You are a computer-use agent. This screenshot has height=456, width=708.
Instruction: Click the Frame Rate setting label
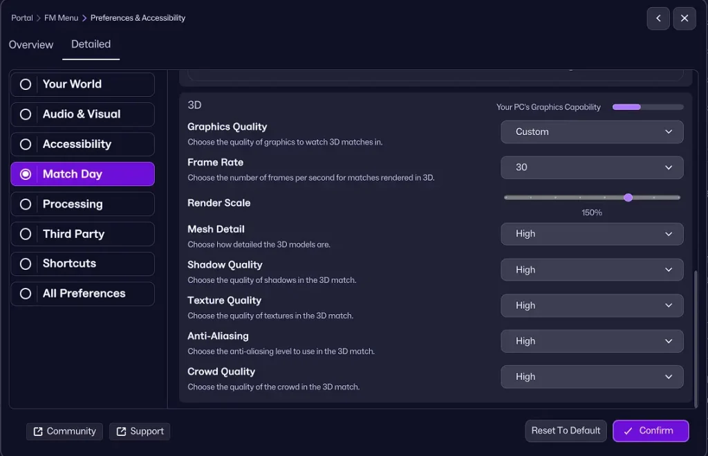pyautogui.click(x=216, y=162)
